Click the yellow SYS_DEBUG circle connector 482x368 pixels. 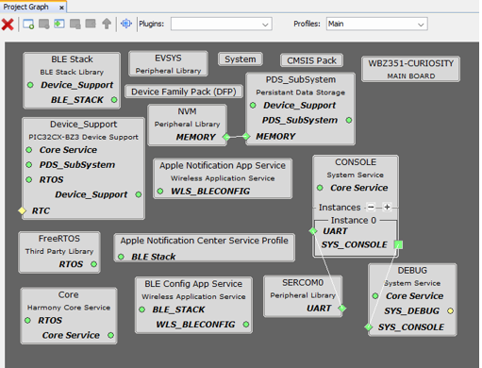click(451, 311)
